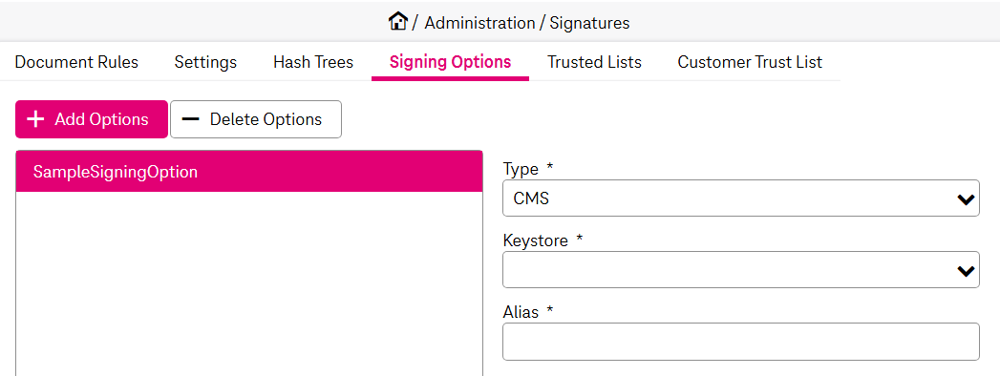Click the chevron arrow of Keystore field
The height and width of the screenshot is (376, 1000).
pyautogui.click(x=966, y=271)
